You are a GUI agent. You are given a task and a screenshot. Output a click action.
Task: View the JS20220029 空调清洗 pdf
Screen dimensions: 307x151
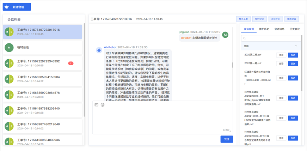click(x=281, y=138)
